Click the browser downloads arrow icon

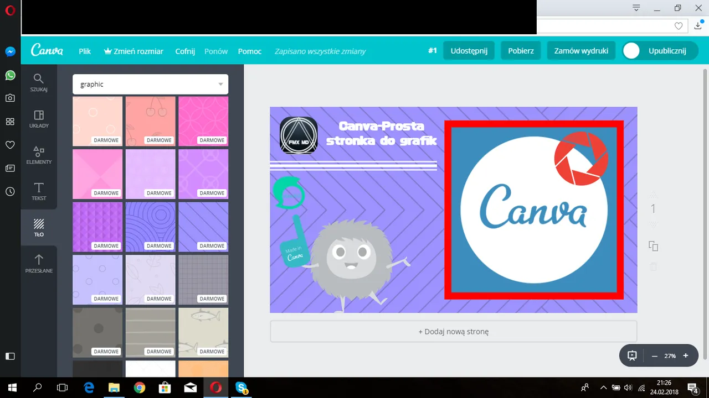698,26
